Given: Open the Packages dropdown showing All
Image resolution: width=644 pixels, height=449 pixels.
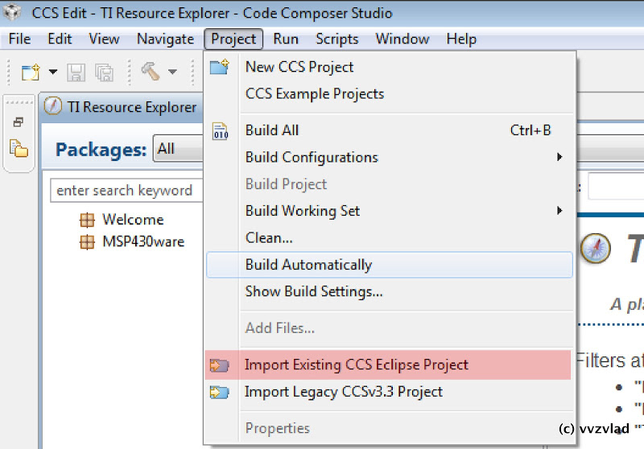Looking at the screenshot, I should point(177,149).
